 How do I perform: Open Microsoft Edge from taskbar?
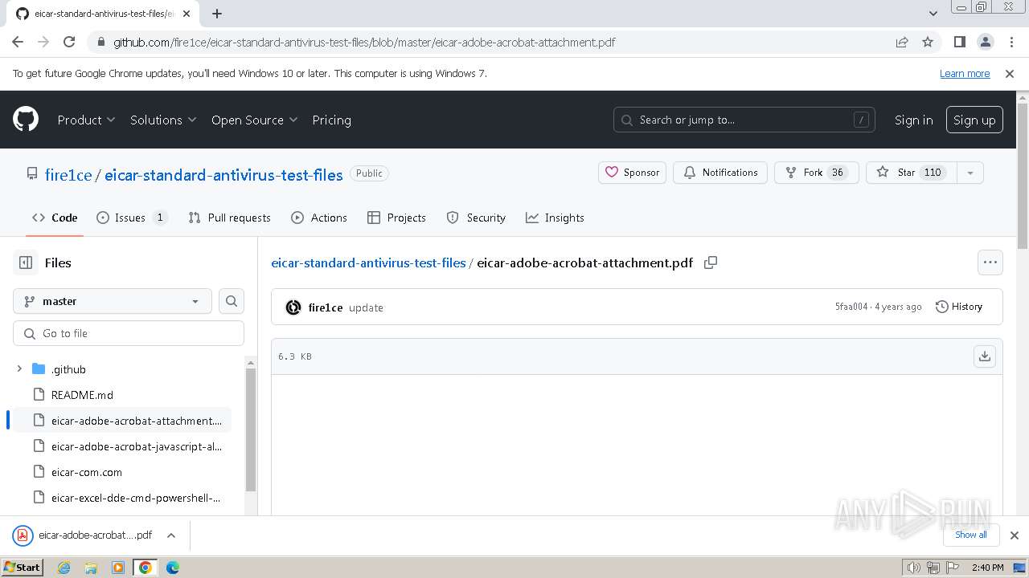coord(173,568)
